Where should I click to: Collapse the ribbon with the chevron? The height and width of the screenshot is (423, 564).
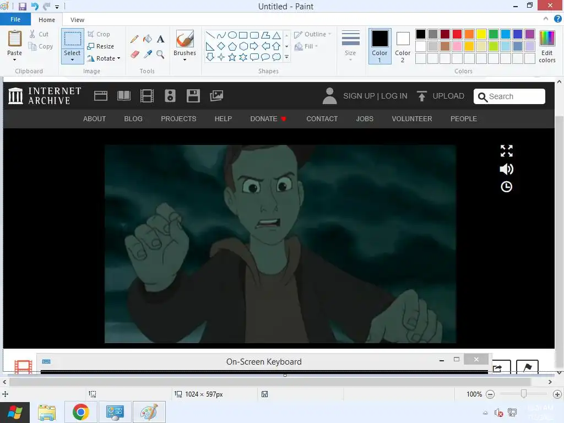[x=546, y=19]
